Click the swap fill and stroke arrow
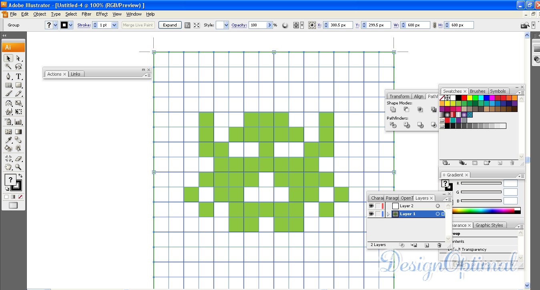This screenshot has width=540, height=290. point(20,176)
